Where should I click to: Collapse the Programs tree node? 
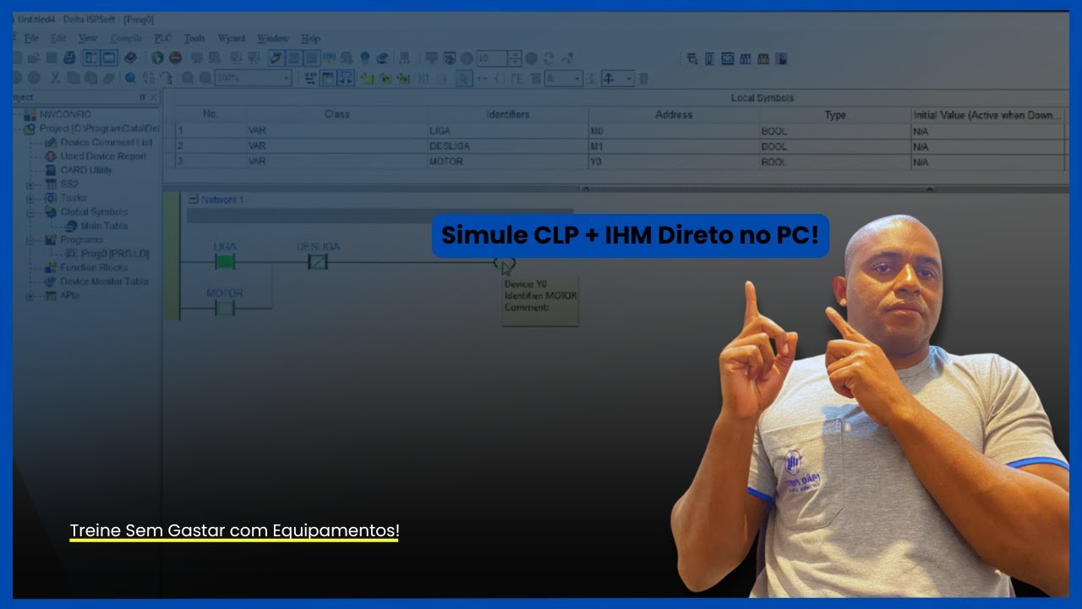[x=30, y=239]
